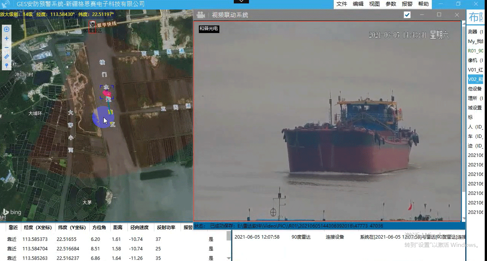Toggle the checkbox in video linkage title bar
The height and width of the screenshot is (261, 487).
(407, 15)
